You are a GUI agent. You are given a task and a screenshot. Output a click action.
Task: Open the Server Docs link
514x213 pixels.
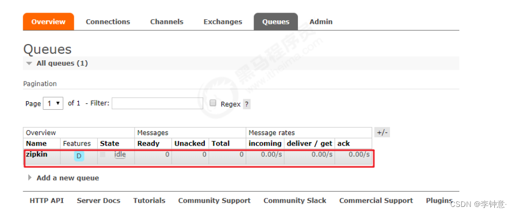[98, 200]
